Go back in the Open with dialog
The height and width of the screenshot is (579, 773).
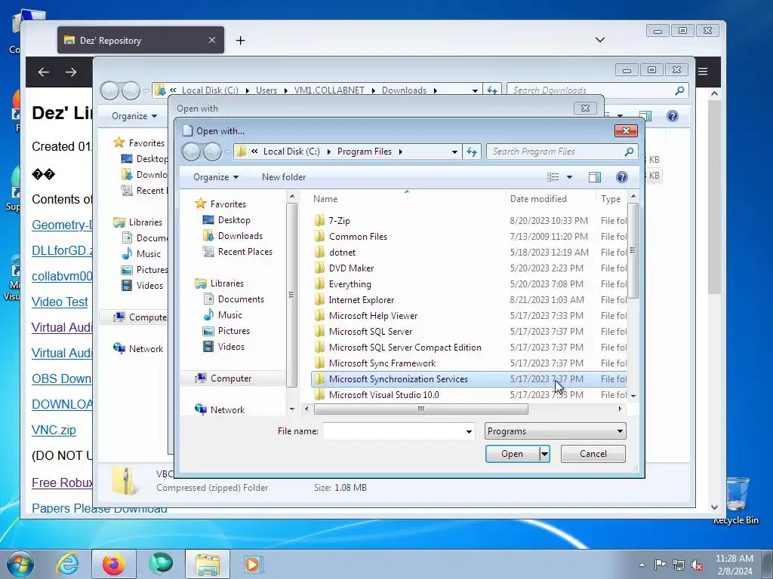(x=191, y=152)
